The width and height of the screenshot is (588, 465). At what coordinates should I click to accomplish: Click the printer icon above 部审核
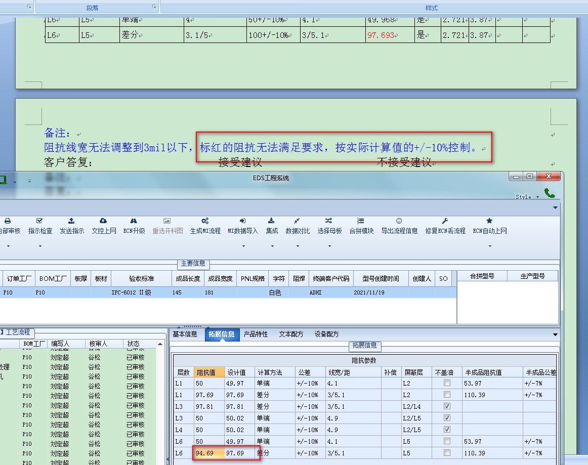point(8,221)
